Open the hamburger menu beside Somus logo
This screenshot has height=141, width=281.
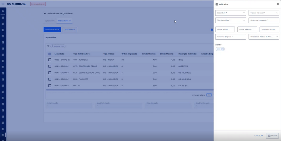[x=3, y=4]
